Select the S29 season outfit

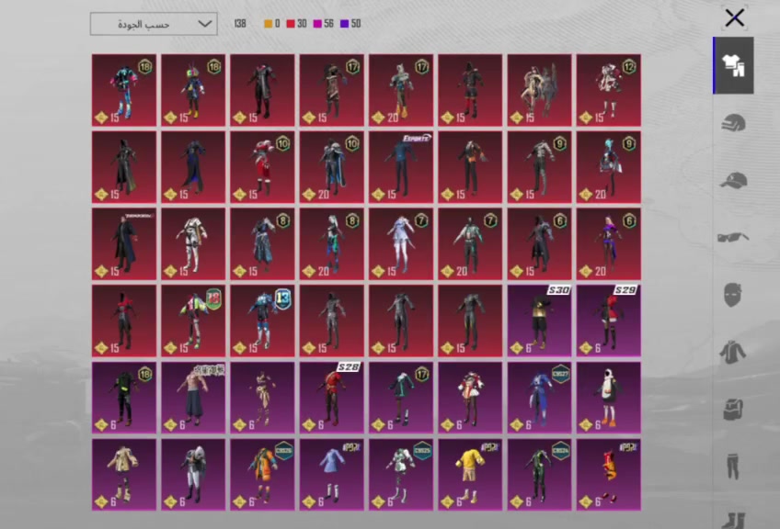click(x=608, y=321)
